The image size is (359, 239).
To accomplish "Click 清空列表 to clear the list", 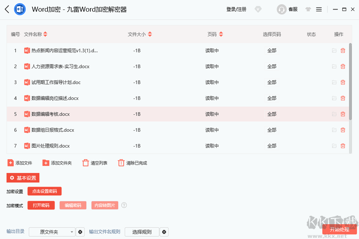I will tap(95, 163).
